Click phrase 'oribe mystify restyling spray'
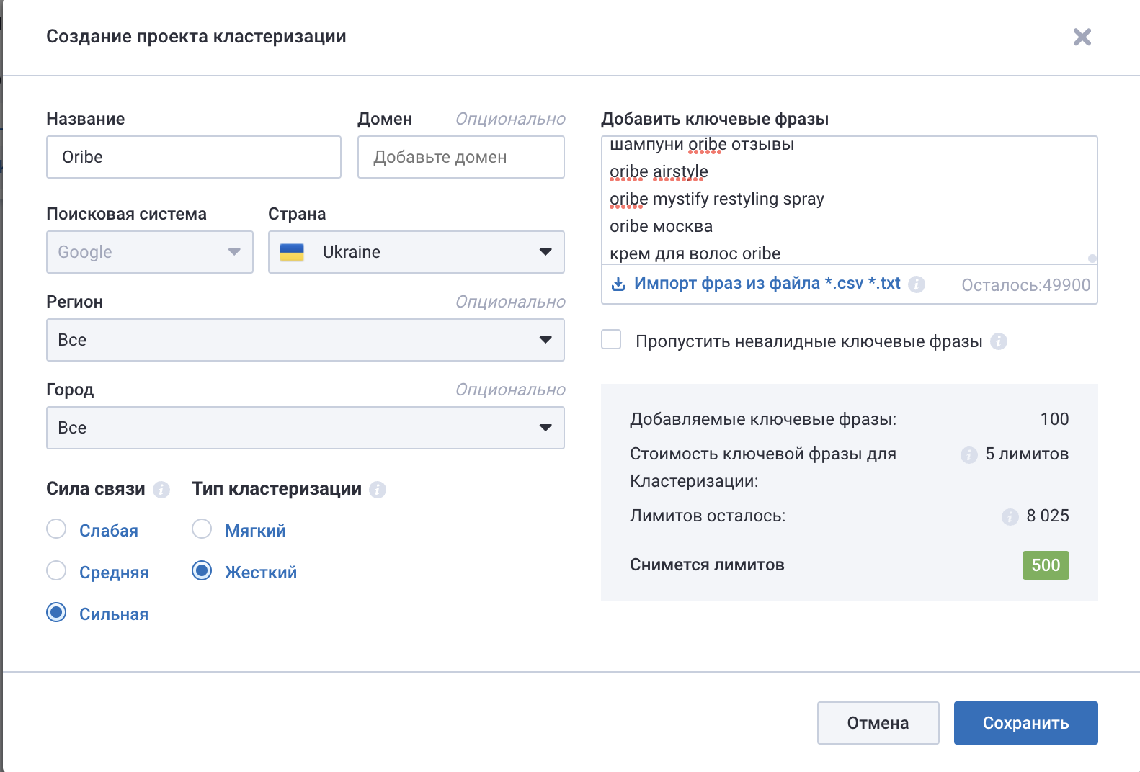Viewport: 1140px width, 772px height. click(717, 199)
